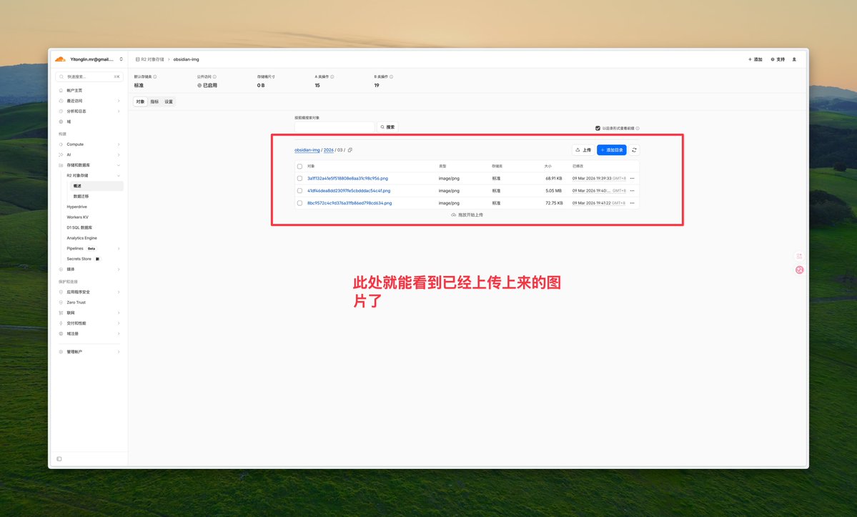
Task: Collapse the 存储和数据库 section chevron
Action: coord(119,165)
